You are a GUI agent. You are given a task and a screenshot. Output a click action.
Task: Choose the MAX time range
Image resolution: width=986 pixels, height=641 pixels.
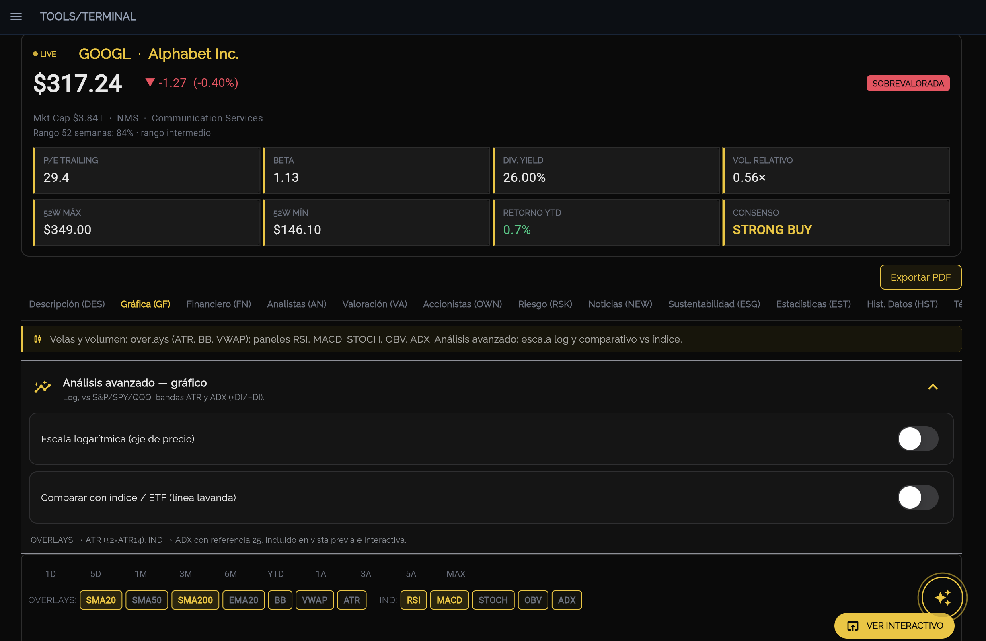point(456,574)
